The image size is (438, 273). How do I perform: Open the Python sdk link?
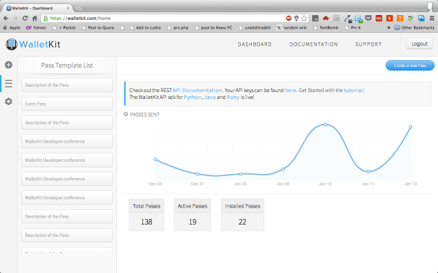click(192, 97)
